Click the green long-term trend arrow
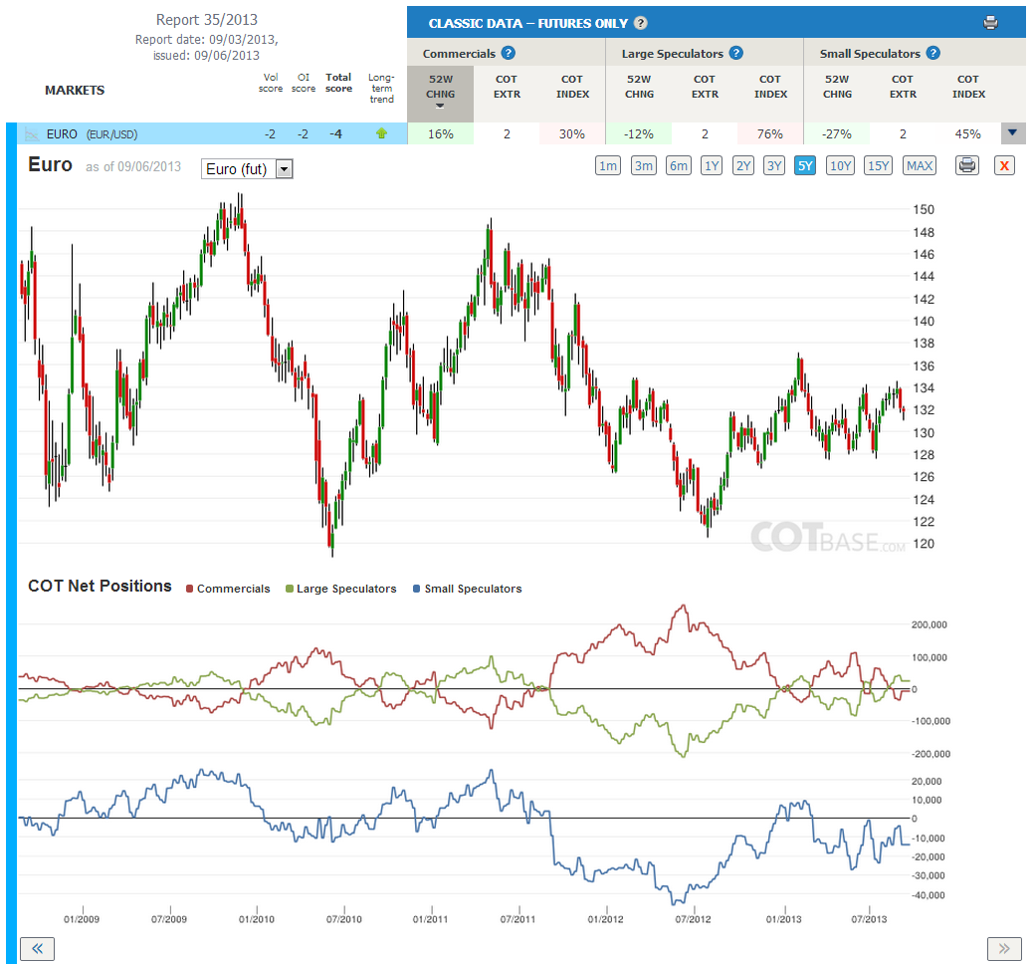Viewport: 1033px width, 964px height. pyautogui.click(x=381, y=133)
